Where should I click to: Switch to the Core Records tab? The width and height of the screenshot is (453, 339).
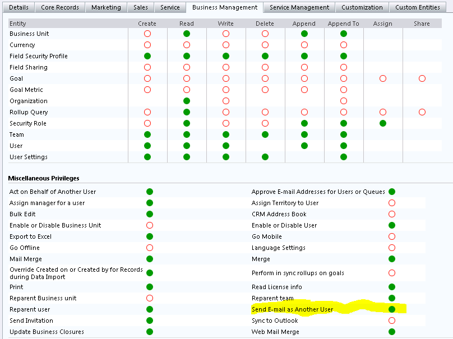[x=61, y=7]
